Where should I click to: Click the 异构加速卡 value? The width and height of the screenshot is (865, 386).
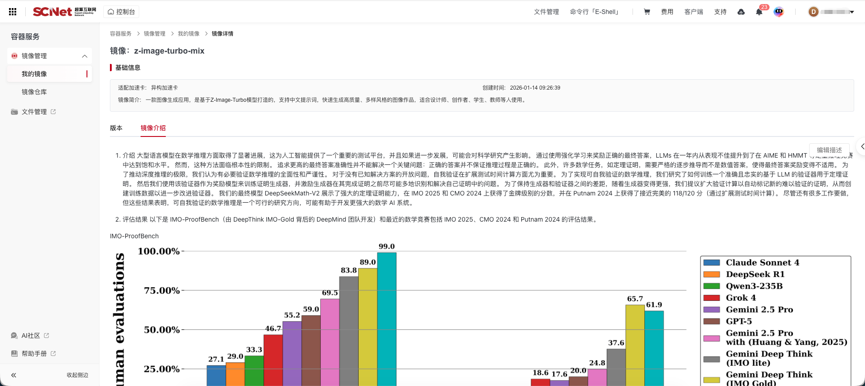164,88
